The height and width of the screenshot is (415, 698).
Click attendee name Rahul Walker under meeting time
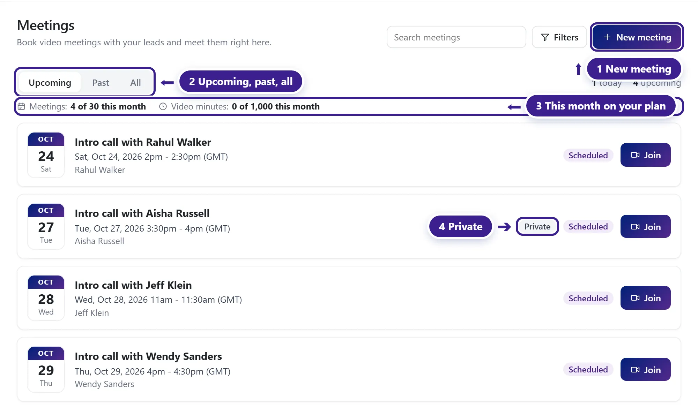coord(100,170)
